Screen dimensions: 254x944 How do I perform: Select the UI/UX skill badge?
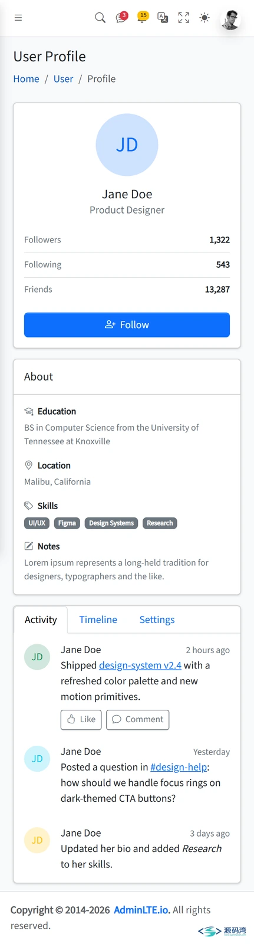[x=37, y=523]
